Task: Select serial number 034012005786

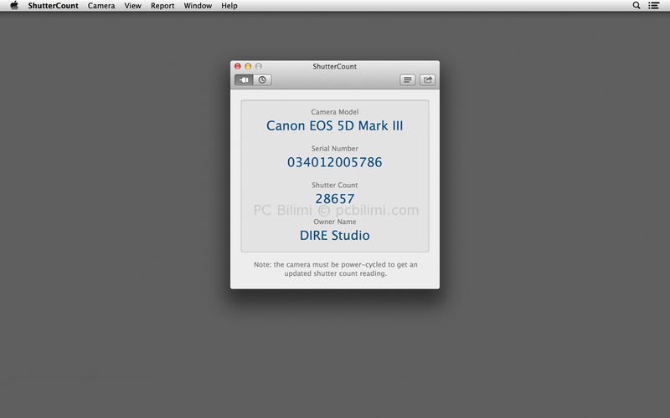Action: point(334,162)
